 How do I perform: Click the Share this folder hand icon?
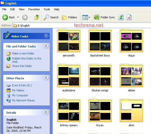pyautogui.click(x=9, y=66)
